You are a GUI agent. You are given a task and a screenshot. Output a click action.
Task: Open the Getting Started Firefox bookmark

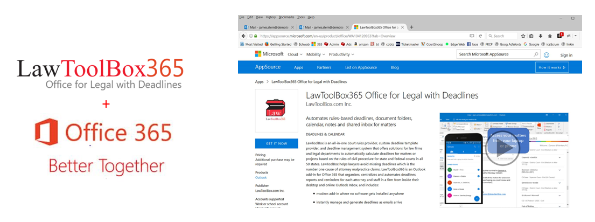point(278,44)
